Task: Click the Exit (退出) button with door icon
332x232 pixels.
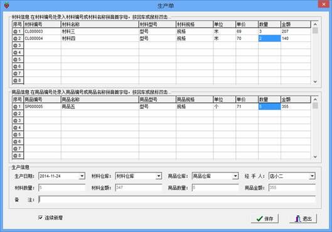Action: click(x=303, y=218)
